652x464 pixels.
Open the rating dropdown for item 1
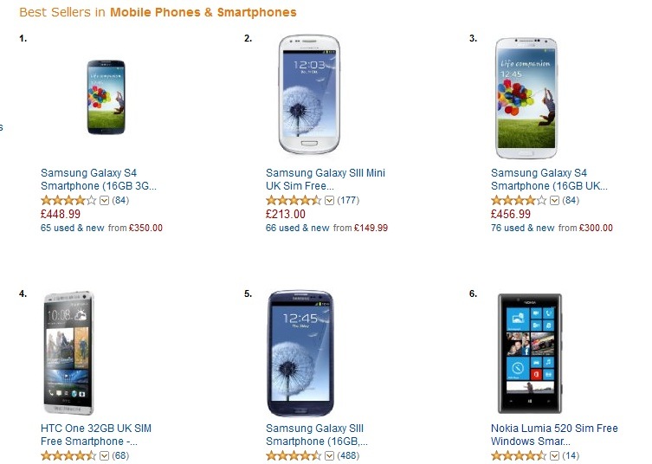tap(104, 201)
